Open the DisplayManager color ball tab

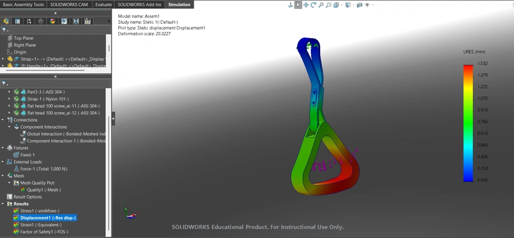point(52,21)
